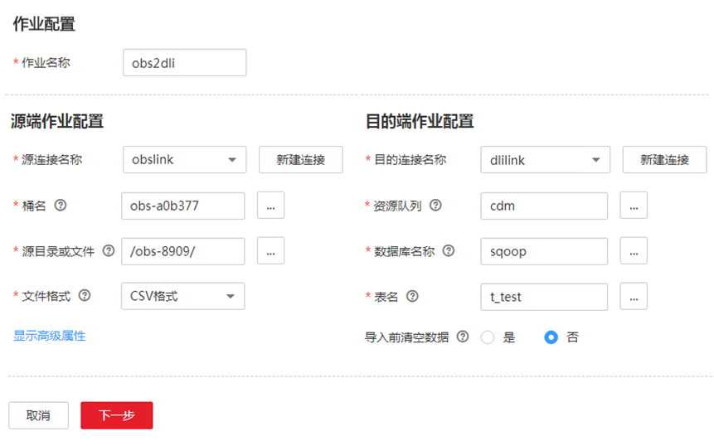Select 否 for 导入前清空数据
714x446 pixels.
(551, 337)
